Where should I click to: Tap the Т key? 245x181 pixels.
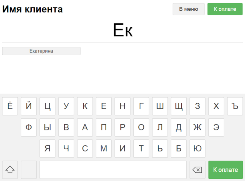coord(141,148)
